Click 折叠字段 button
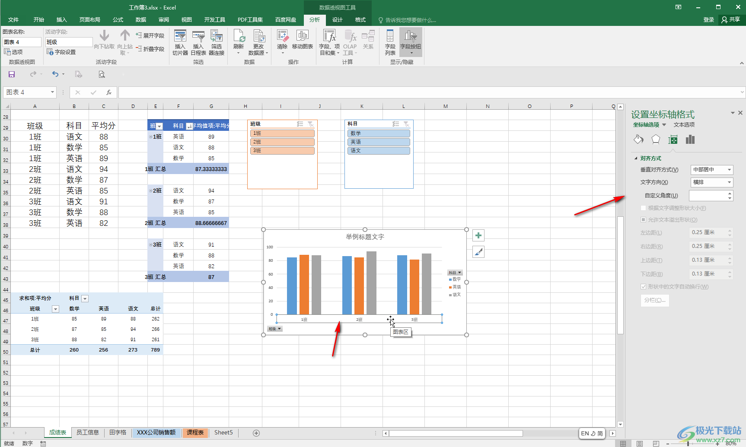The height and width of the screenshot is (447, 746). click(150, 49)
